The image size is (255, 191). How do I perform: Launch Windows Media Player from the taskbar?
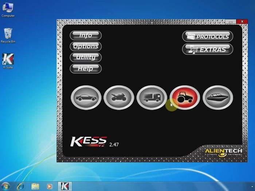coord(50,186)
